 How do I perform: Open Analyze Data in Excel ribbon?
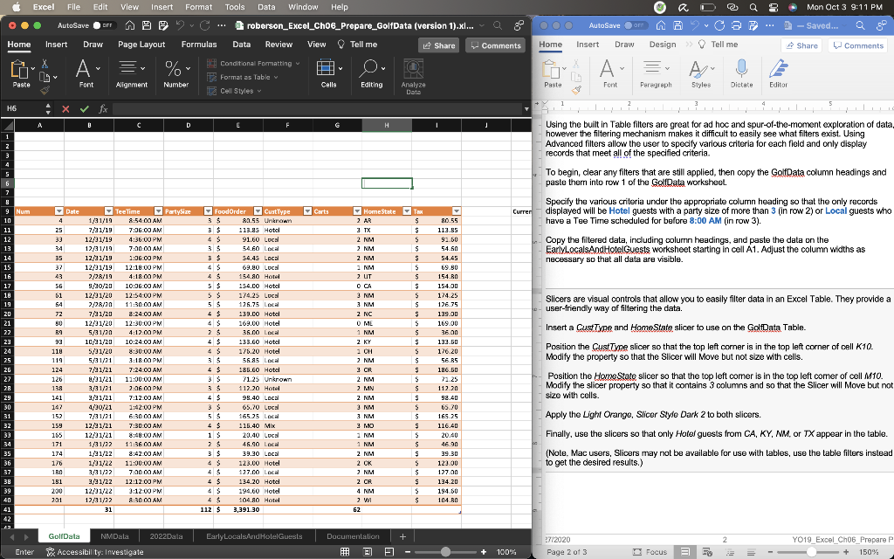413,77
